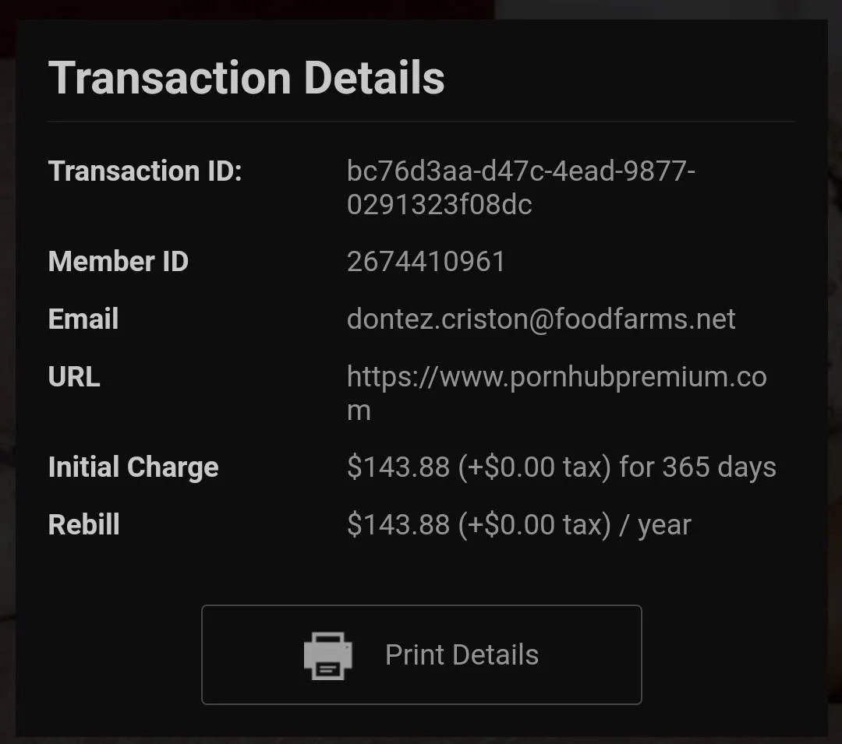
Task: Click the horizontal divider under the heading
Action: pos(422,122)
